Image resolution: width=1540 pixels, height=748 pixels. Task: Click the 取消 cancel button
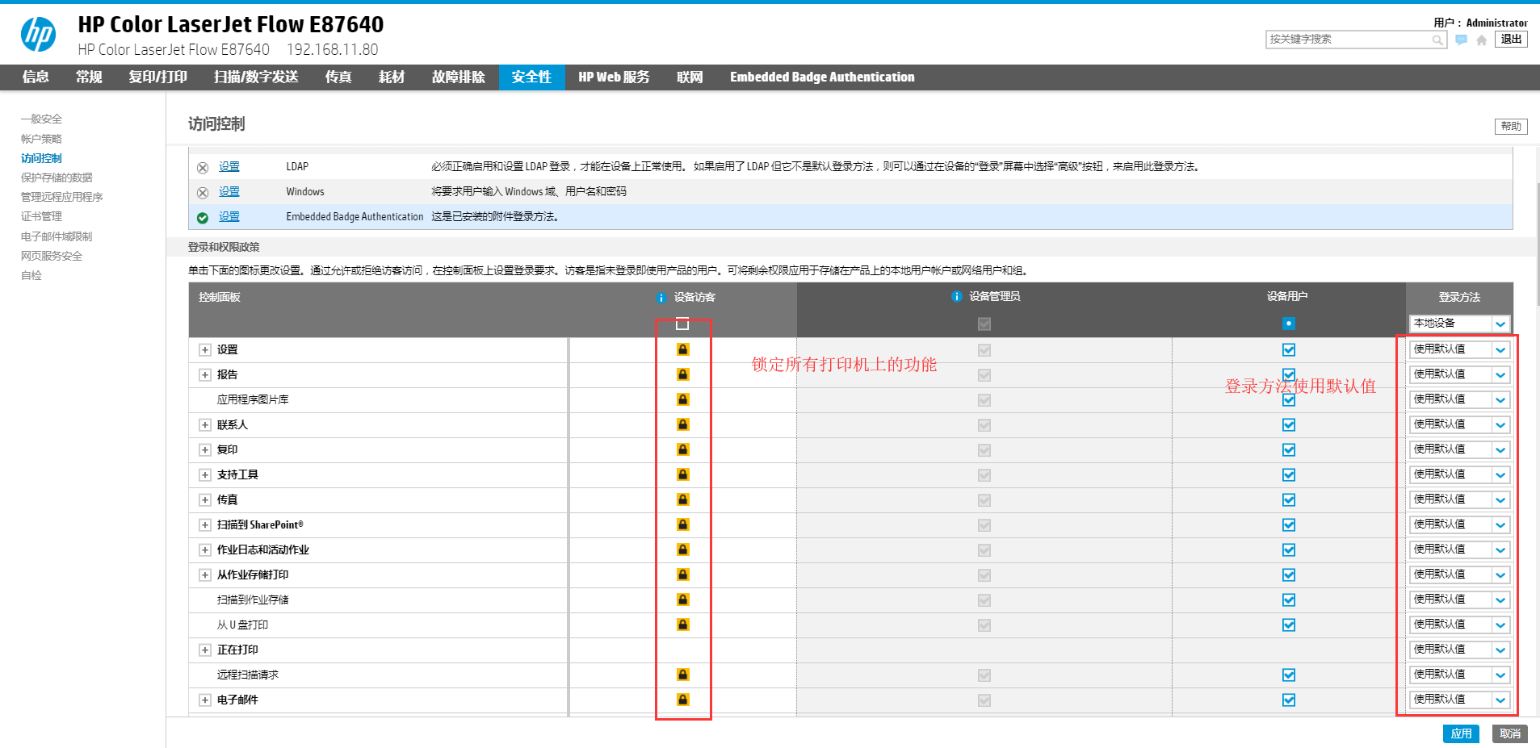tap(1510, 733)
